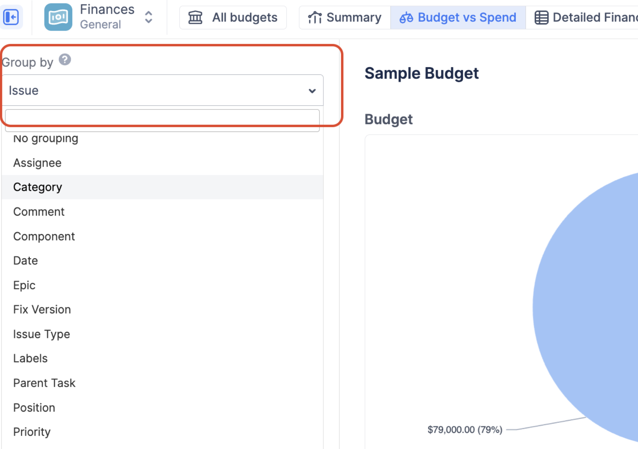The height and width of the screenshot is (449, 638).
Task: Click the blue pie chart slice
Action: click(591, 306)
